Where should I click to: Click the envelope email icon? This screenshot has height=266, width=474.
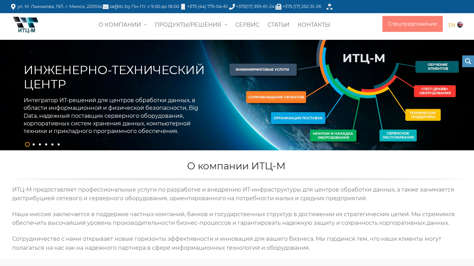tap(105, 7)
